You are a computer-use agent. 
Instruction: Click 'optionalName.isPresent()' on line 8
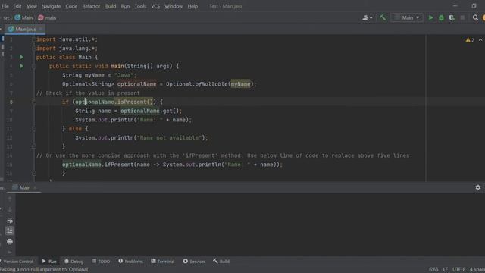pyautogui.click(x=114, y=102)
